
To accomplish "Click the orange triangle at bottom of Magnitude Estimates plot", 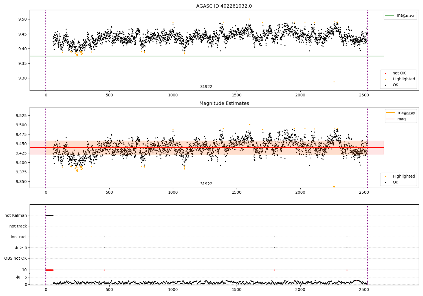I will tap(334, 187).
